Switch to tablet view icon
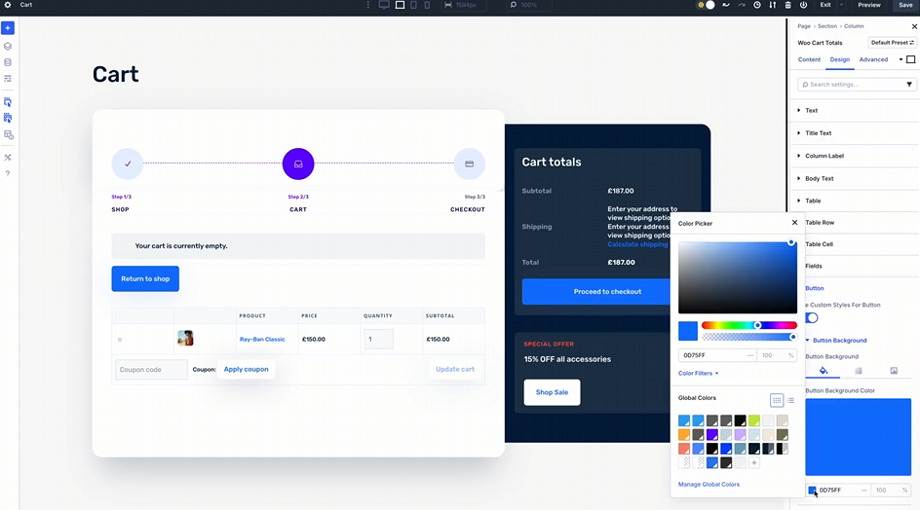The height and width of the screenshot is (510, 920). [413, 5]
